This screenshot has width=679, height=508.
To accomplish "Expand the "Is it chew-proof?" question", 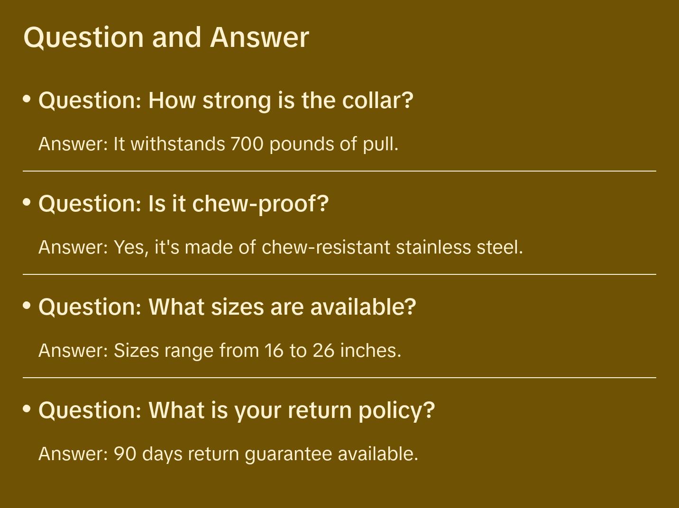I will (184, 204).
